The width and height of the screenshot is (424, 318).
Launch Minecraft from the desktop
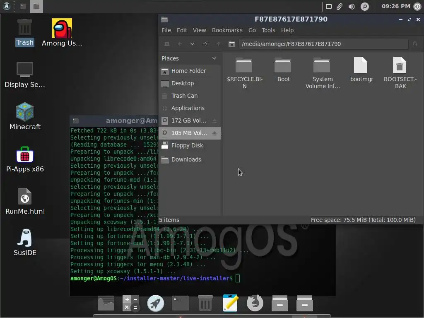(25, 116)
